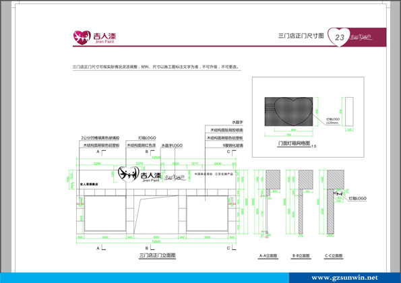Select the A-A立面图 caption

coord(268,255)
